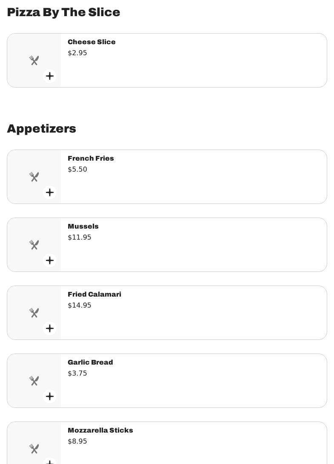Add Garlic Bread with plus icon

pyautogui.click(x=50, y=396)
